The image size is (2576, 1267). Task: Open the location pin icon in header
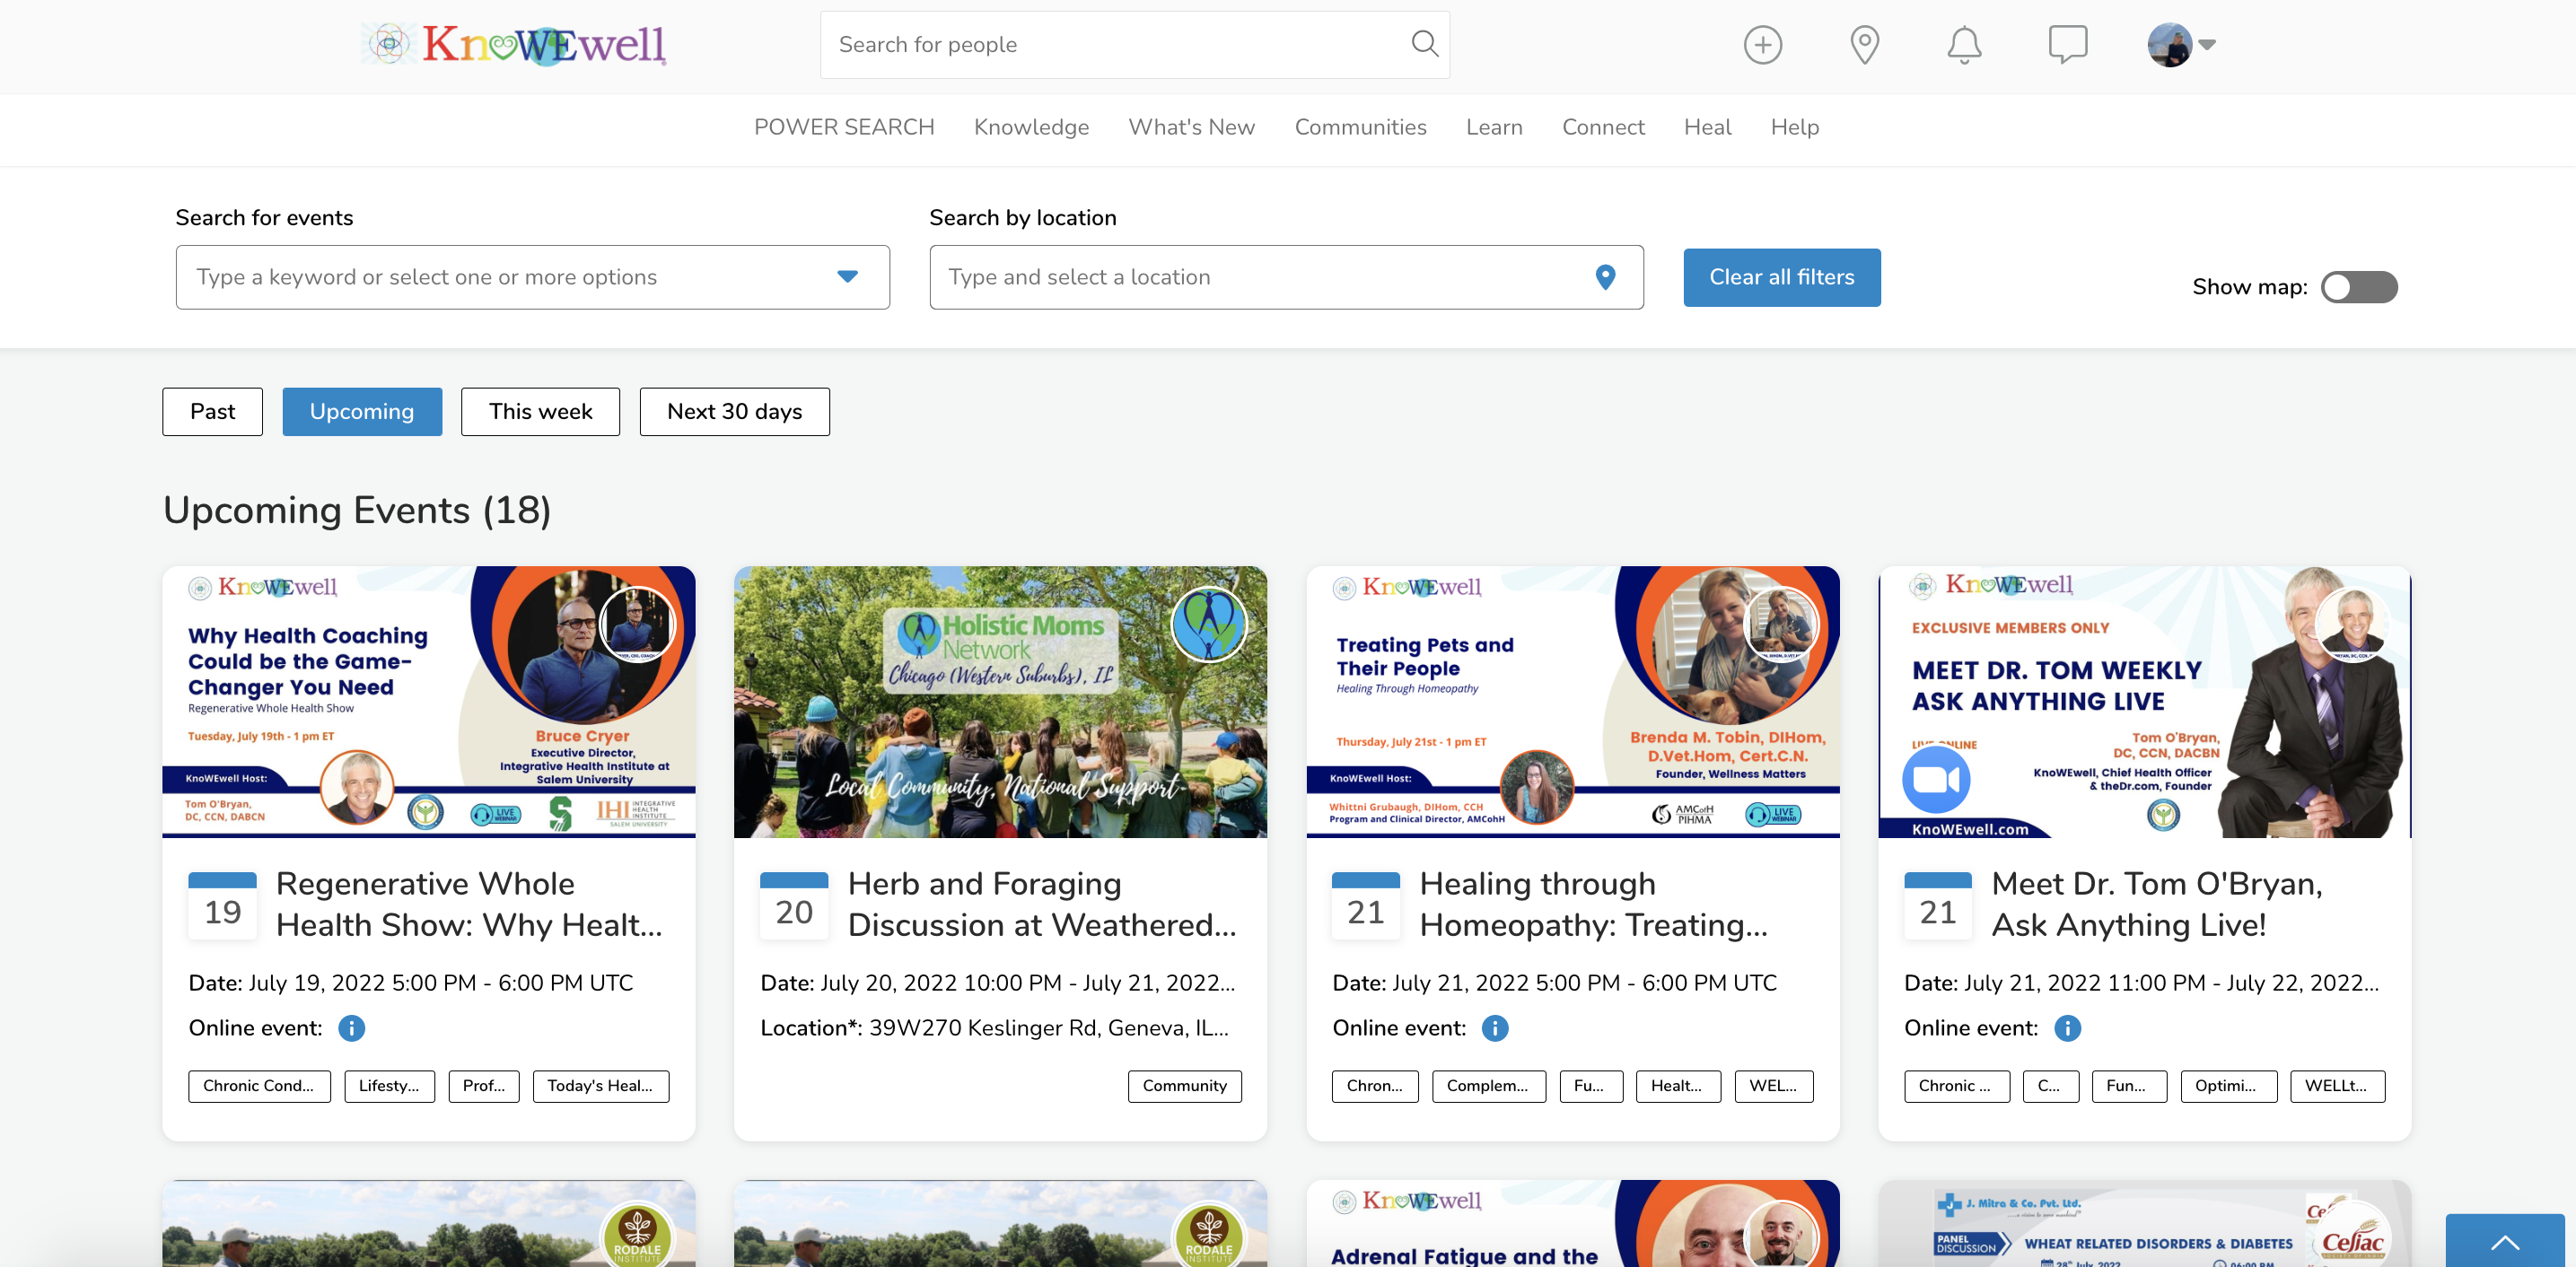pos(1864,45)
